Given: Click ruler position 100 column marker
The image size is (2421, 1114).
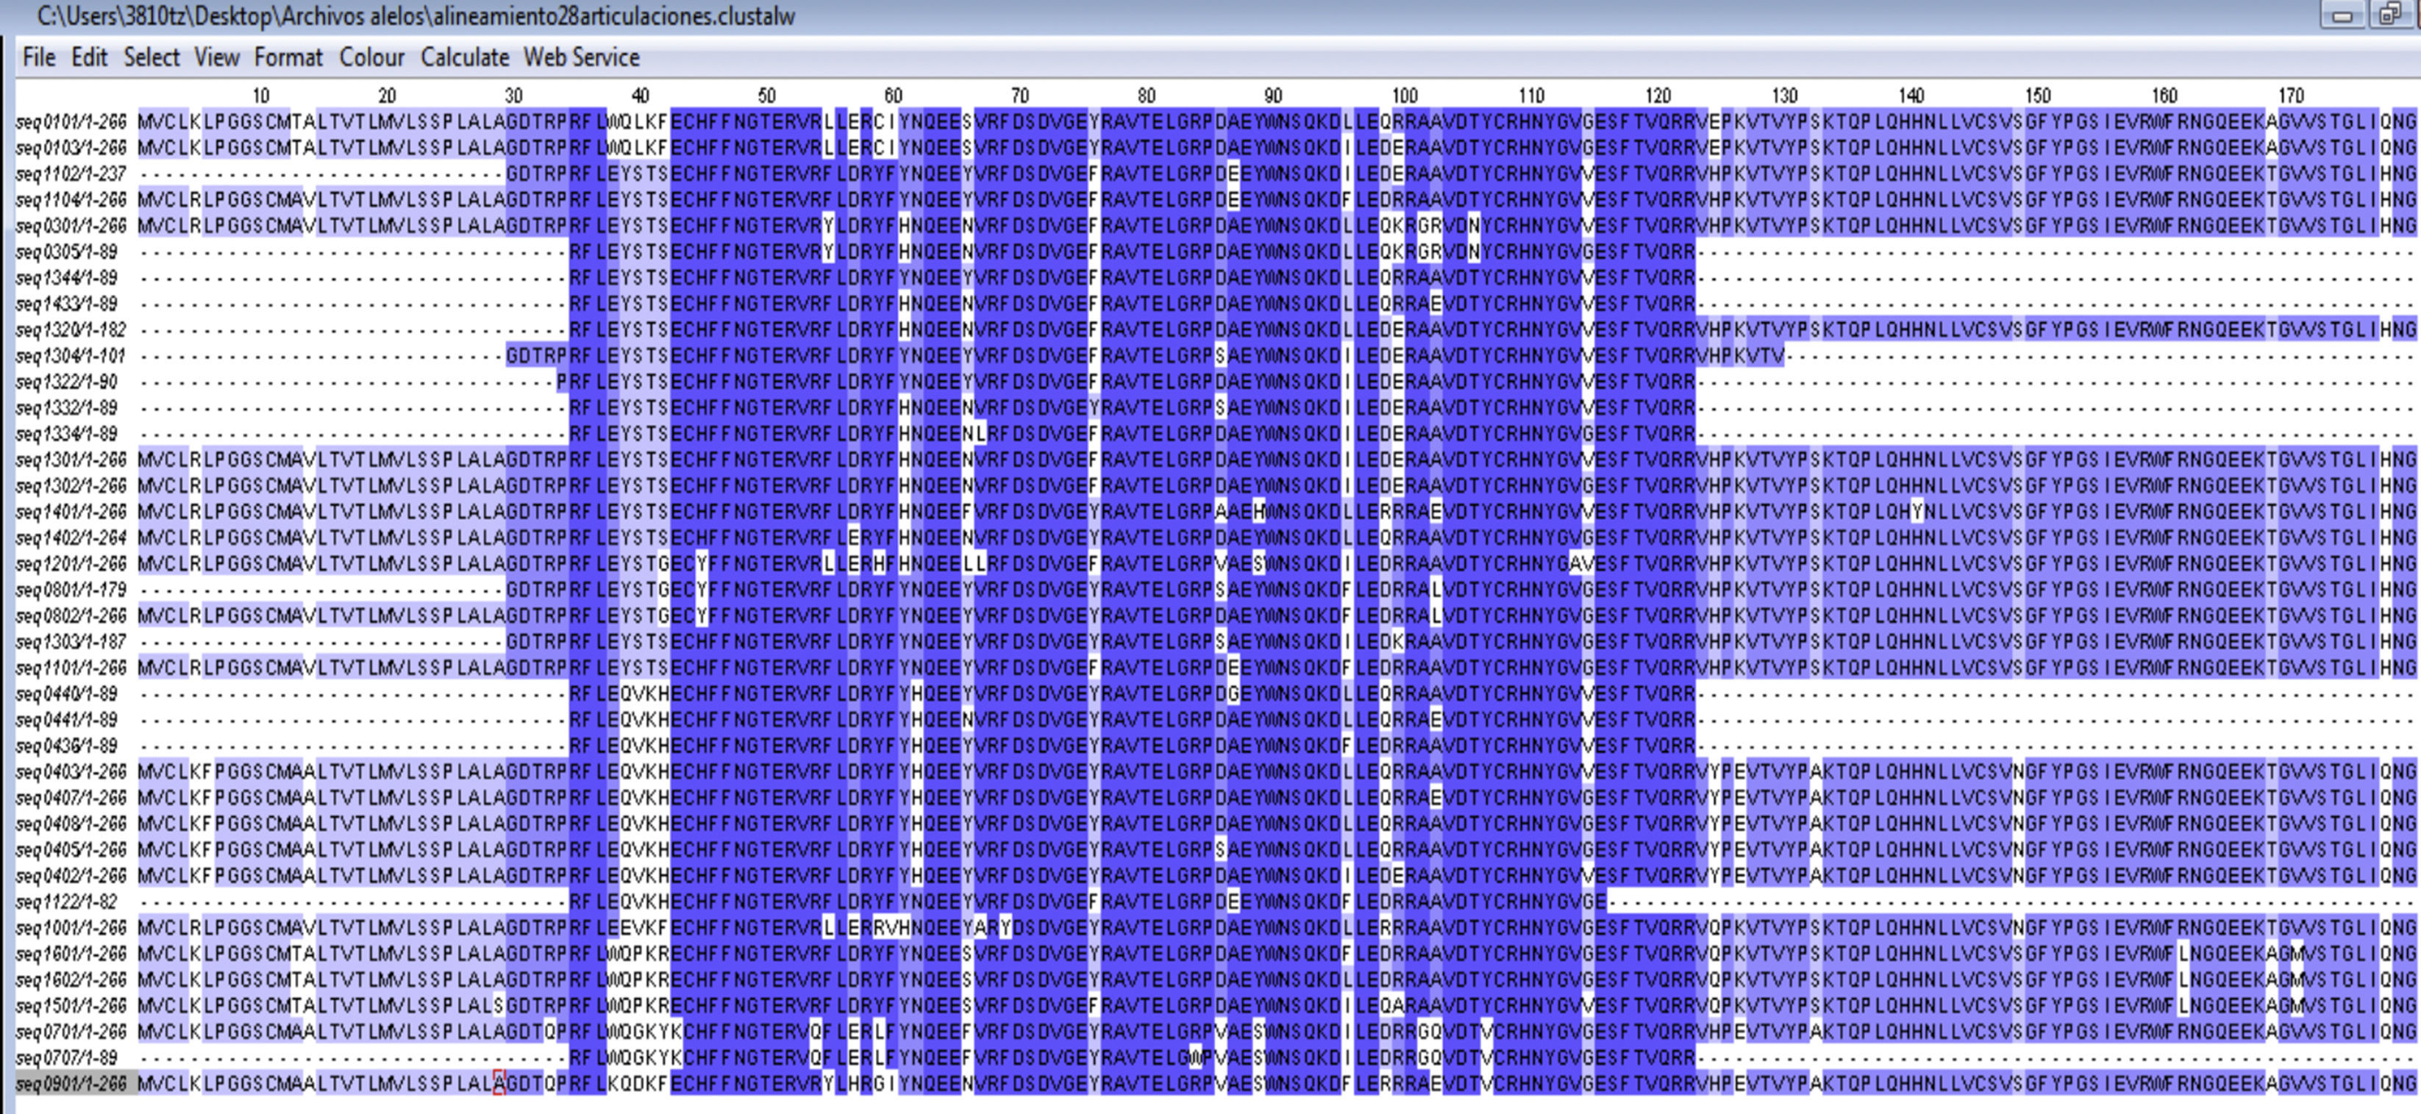Looking at the screenshot, I should [1404, 96].
